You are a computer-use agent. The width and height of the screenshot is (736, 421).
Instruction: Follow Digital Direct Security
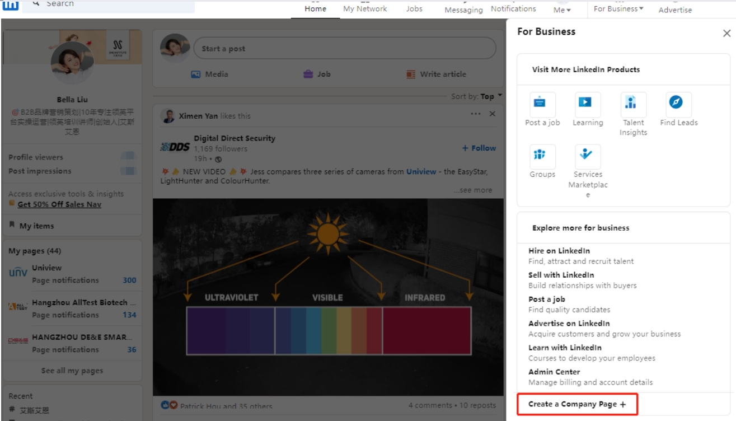point(479,148)
